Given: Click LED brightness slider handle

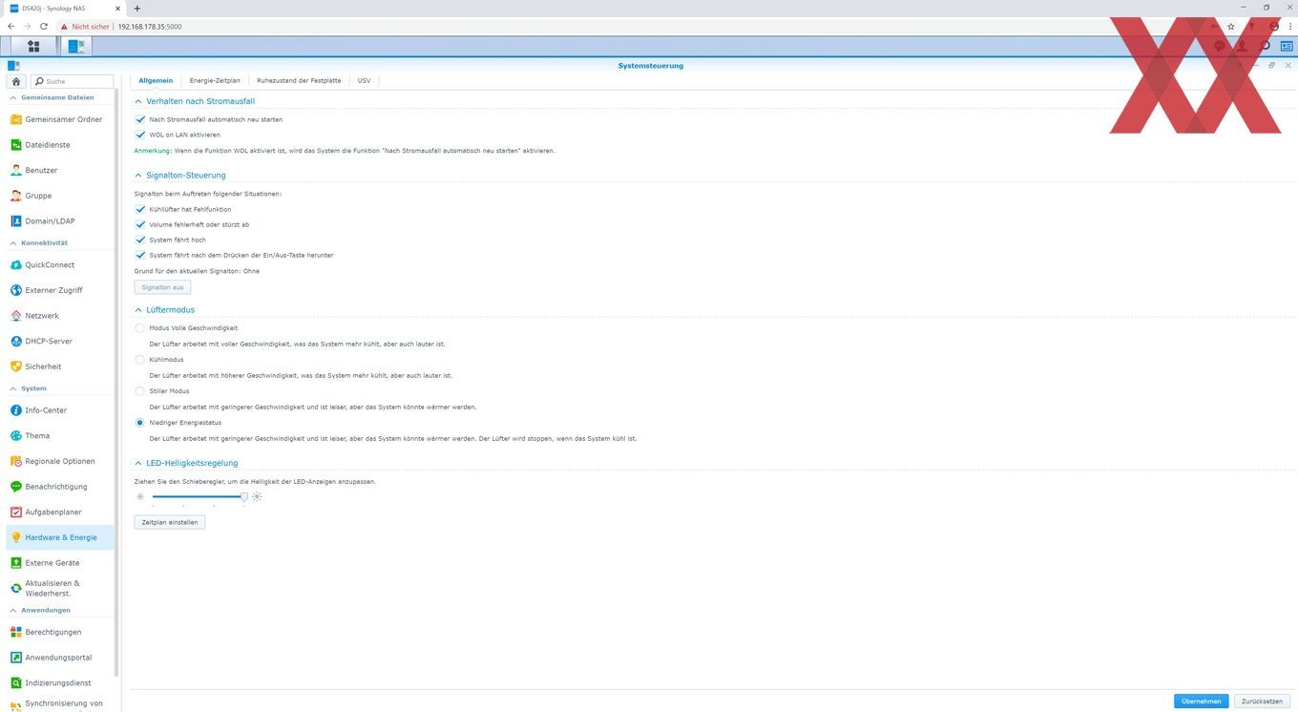Looking at the screenshot, I should click(244, 496).
